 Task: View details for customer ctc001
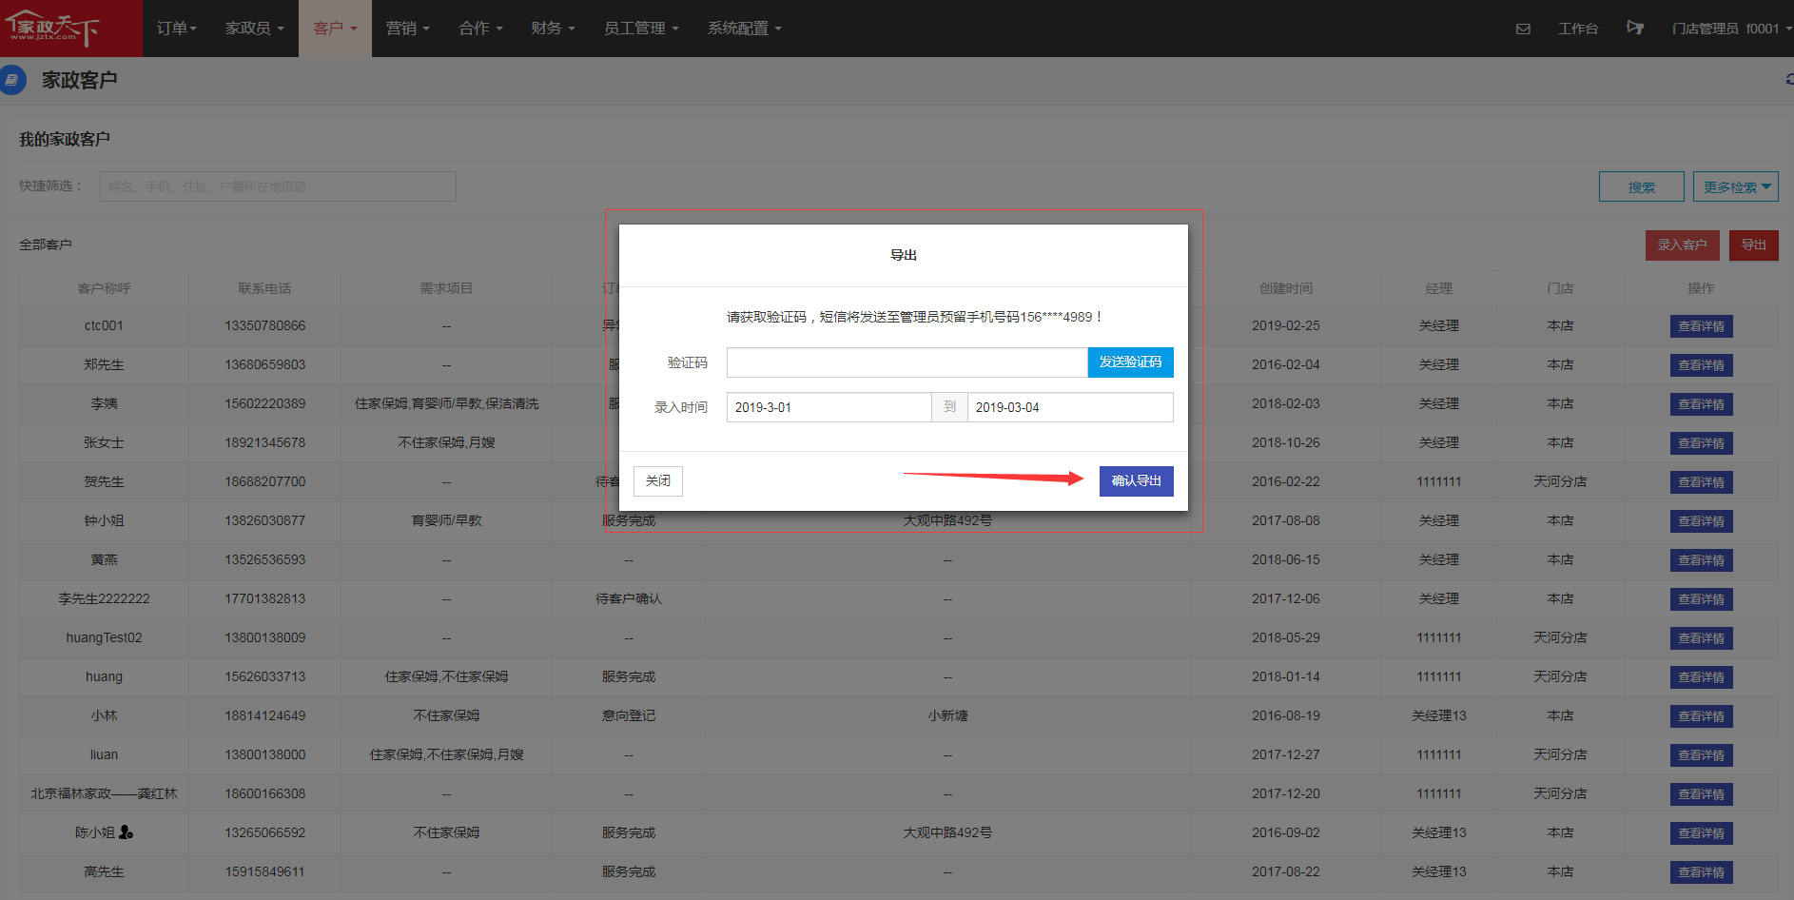[1701, 326]
